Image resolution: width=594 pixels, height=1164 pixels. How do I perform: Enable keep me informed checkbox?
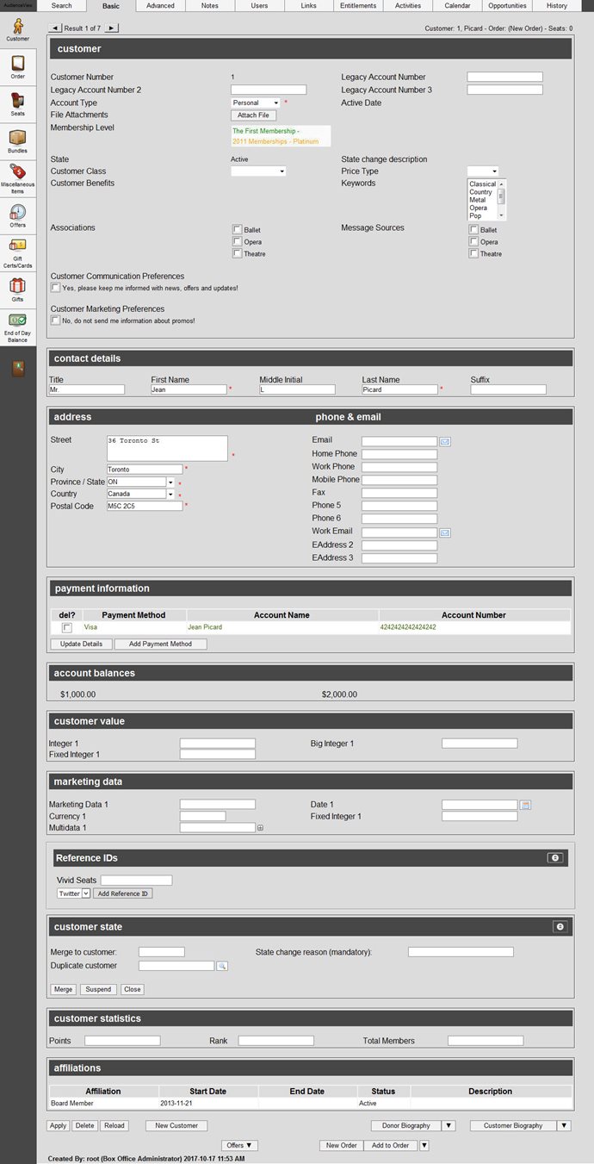pyautogui.click(x=56, y=288)
